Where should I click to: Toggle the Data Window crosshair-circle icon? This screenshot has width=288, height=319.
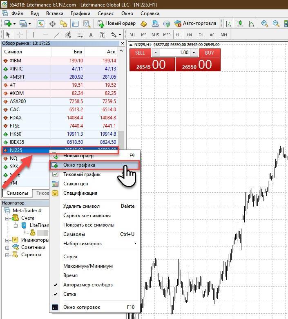(52, 24)
